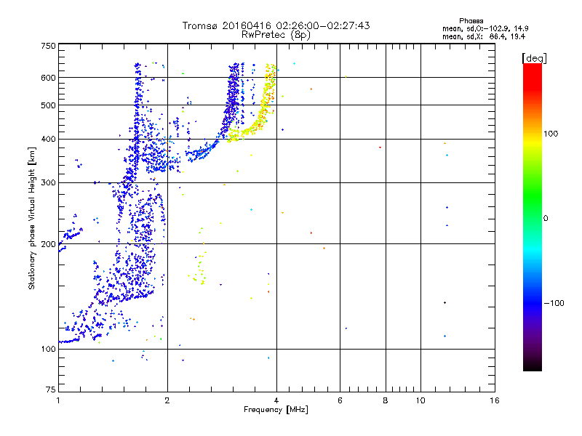
Task: Click the y-axis tick label '200'
Action: (48, 244)
